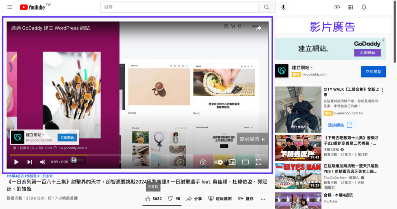
Task: Click queenshop.com.tw ad link
Action: [x=348, y=113]
